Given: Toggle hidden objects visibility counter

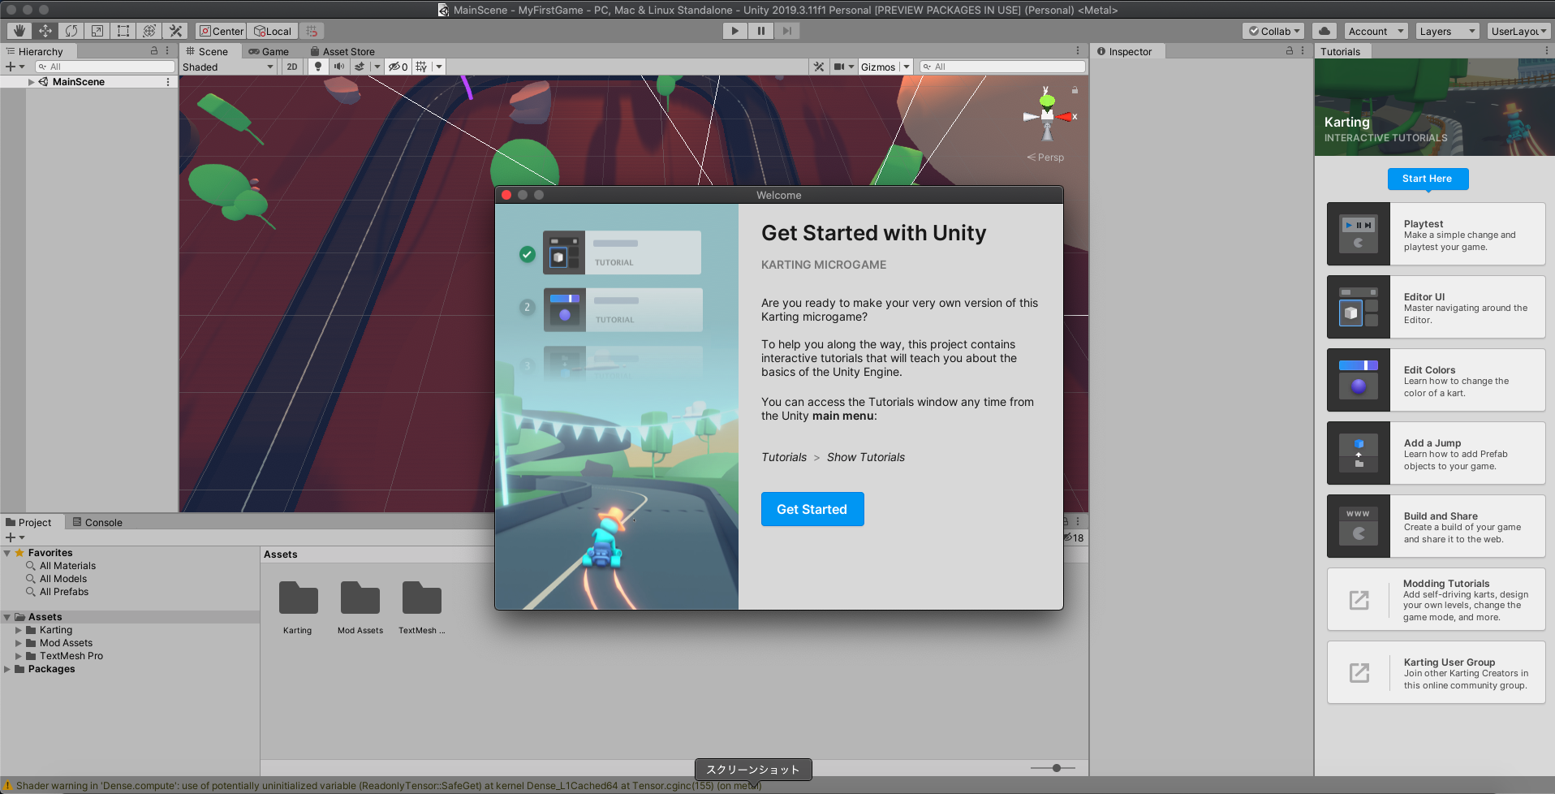Looking at the screenshot, I should [x=398, y=67].
